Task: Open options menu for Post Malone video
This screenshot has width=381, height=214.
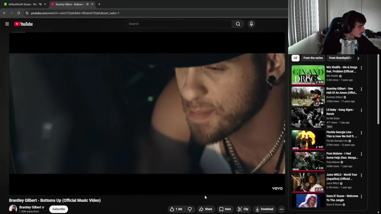Action: (x=361, y=154)
